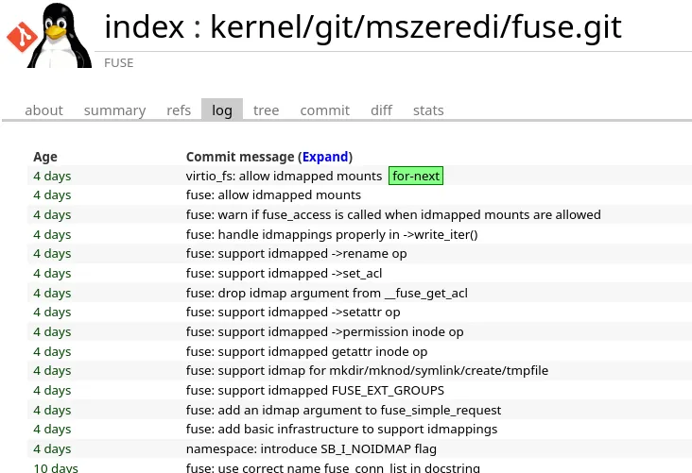Open the about tab
Viewport: 692px width, 473px height.
[x=43, y=110]
